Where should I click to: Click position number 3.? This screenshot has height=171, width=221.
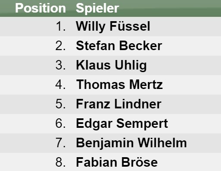[60, 65]
